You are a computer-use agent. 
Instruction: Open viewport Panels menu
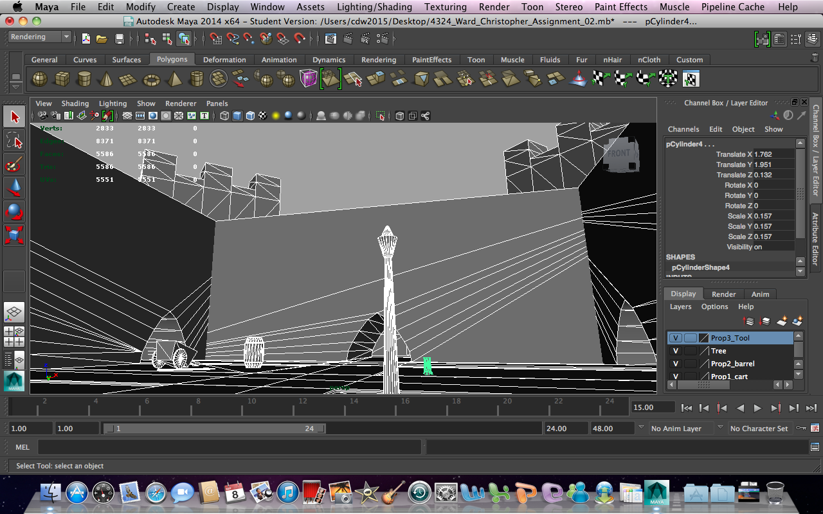pyautogui.click(x=217, y=103)
